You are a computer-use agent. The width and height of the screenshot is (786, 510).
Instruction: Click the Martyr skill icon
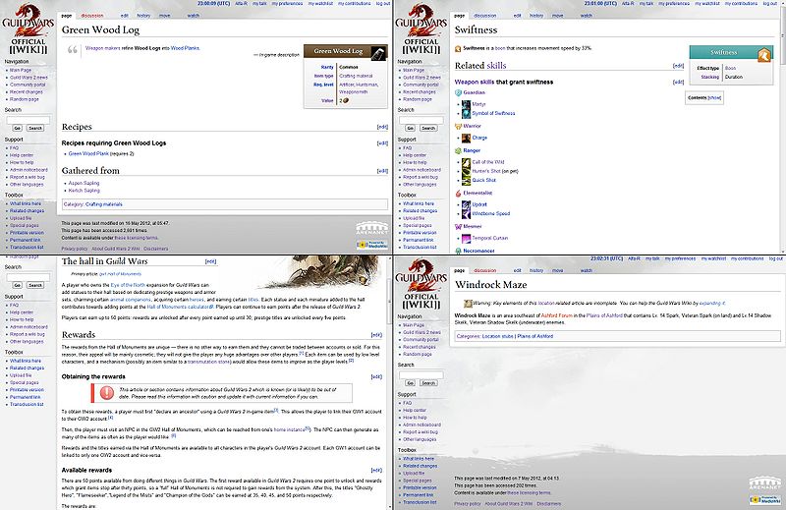466,104
